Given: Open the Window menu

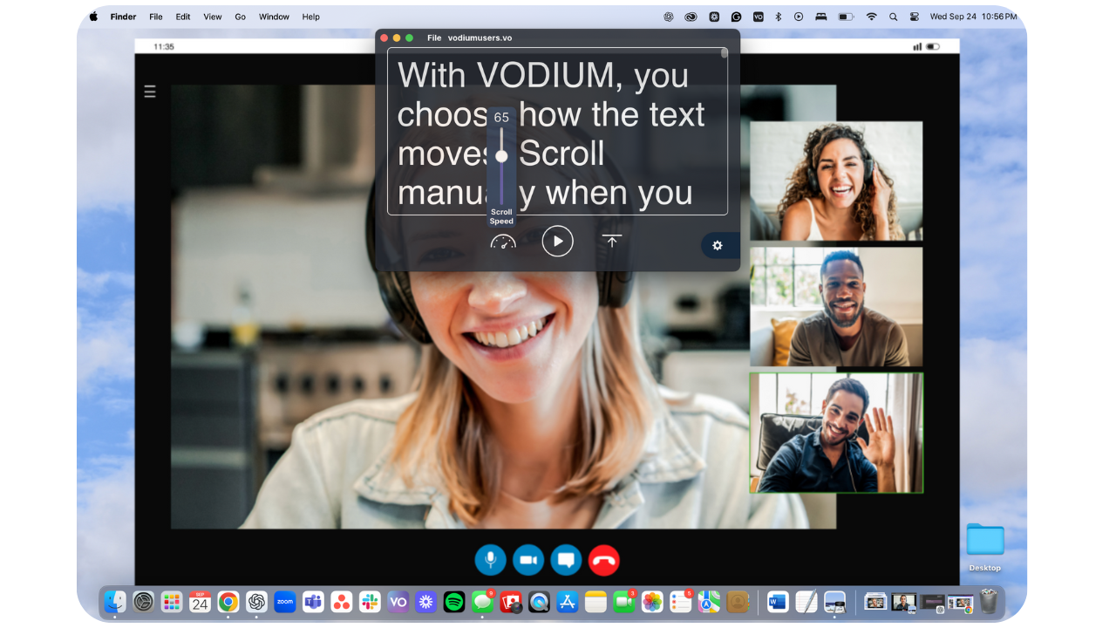Looking at the screenshot, I should [x=275, y=17].
